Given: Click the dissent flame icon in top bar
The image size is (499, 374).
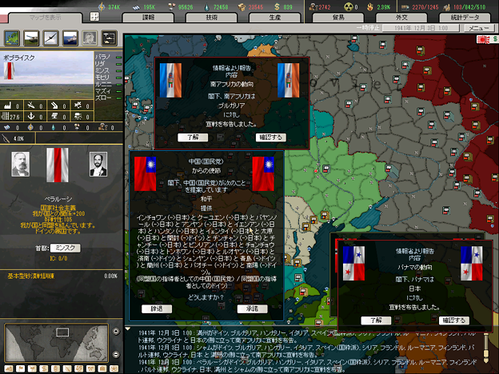Looking at the screenshot, I should coord(370,6).
